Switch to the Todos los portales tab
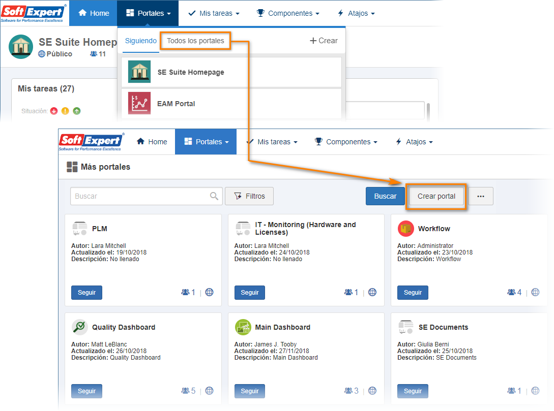This screenshot has height=411, width=554. pos(195,41)
